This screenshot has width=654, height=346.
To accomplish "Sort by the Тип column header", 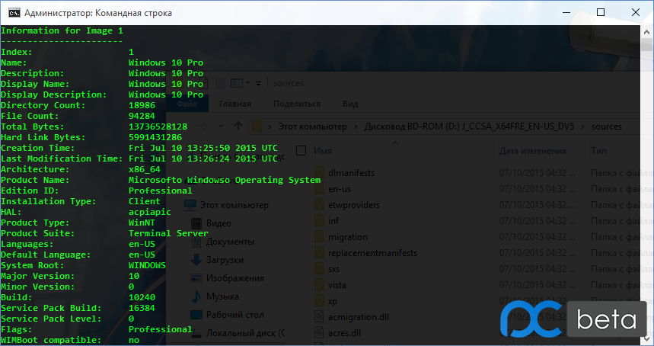I will (x=598, y=151).
